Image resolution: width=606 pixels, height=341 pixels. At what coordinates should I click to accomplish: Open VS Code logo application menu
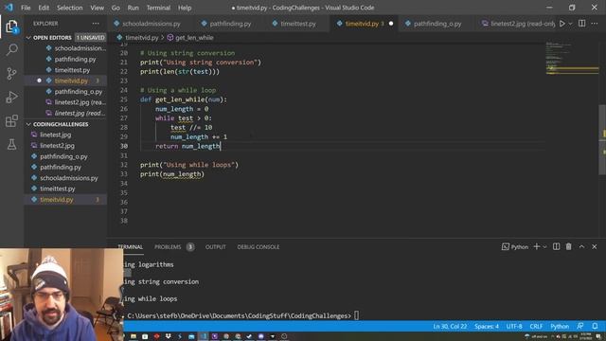(9, 8)
